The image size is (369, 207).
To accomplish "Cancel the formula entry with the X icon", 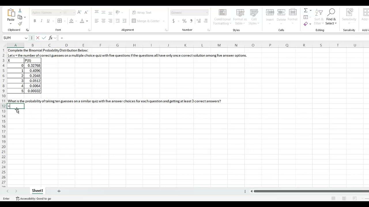I will click(x=37, y=38).
